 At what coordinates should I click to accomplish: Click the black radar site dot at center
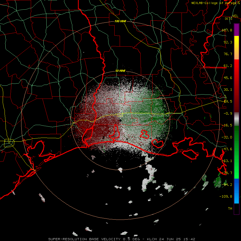(x=120, y=120)
